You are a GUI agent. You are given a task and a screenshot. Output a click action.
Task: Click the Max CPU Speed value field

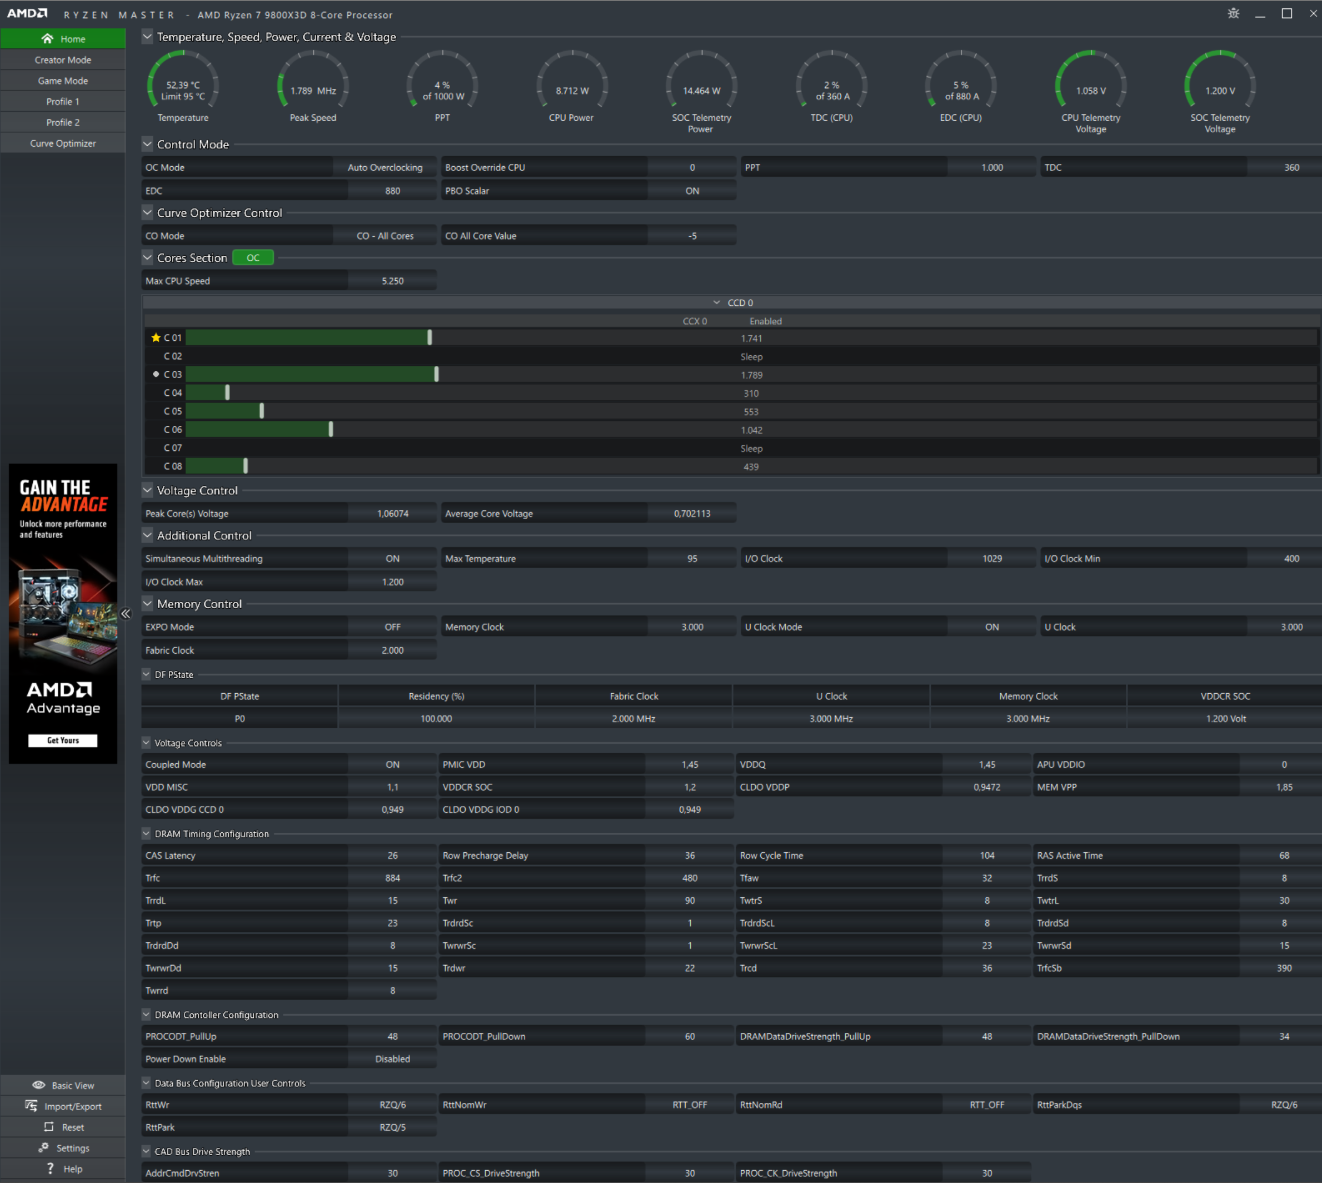(x=392, y=281)
